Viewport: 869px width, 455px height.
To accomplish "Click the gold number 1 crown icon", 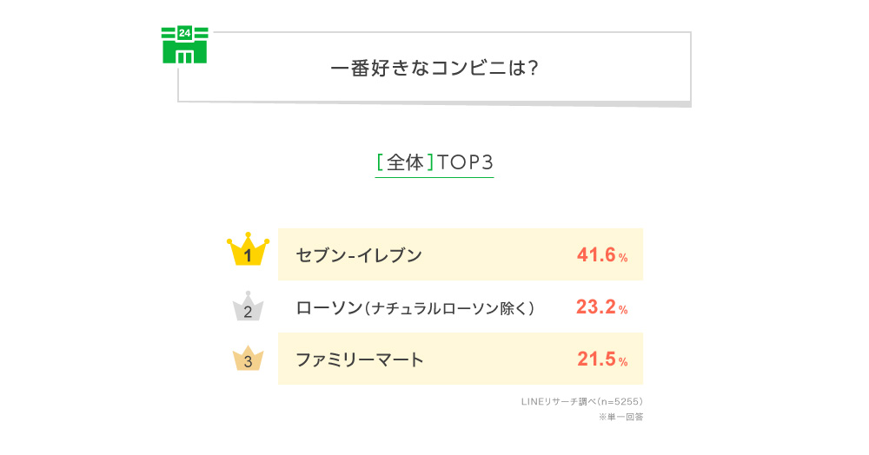I will [248, 249].
